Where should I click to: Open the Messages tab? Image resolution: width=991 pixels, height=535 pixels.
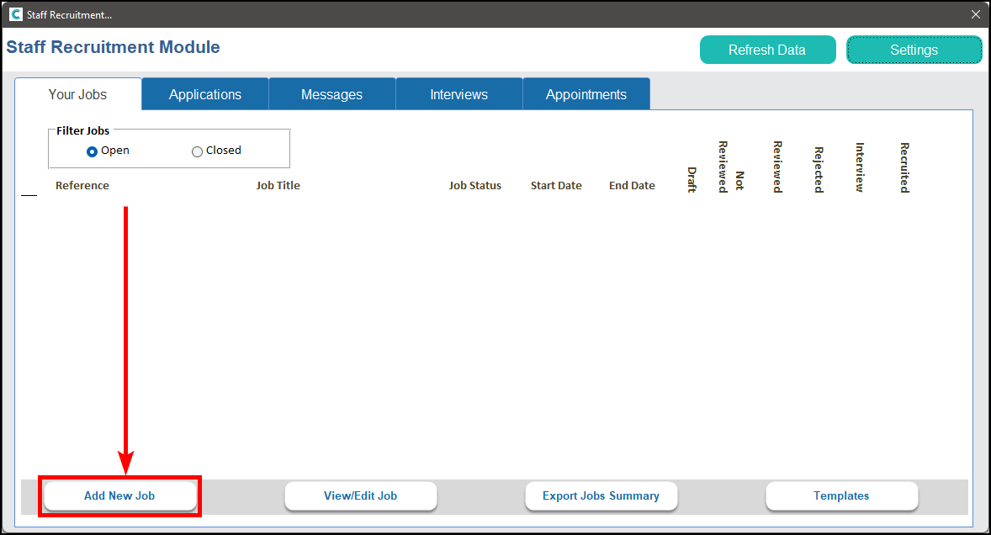[x=331, y=94]
